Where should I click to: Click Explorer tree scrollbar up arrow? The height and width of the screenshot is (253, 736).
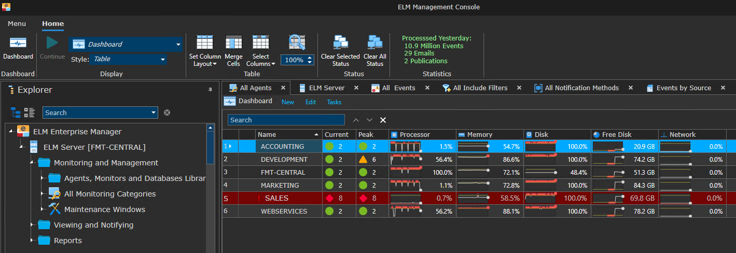pyautogui.click(x=210, y=128)
